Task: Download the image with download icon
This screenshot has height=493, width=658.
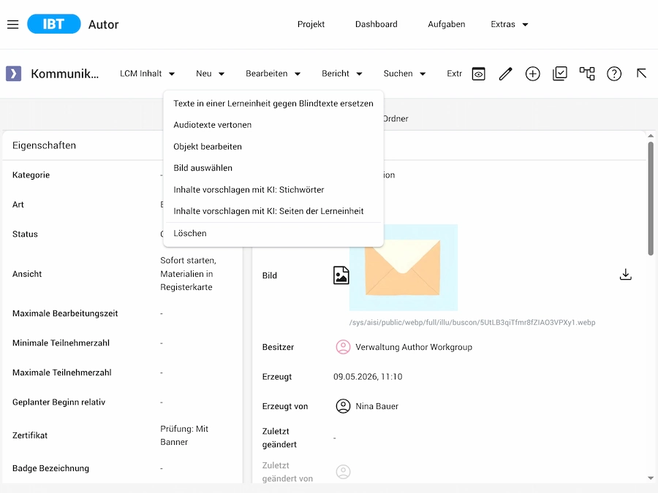Action: [625, 275]
